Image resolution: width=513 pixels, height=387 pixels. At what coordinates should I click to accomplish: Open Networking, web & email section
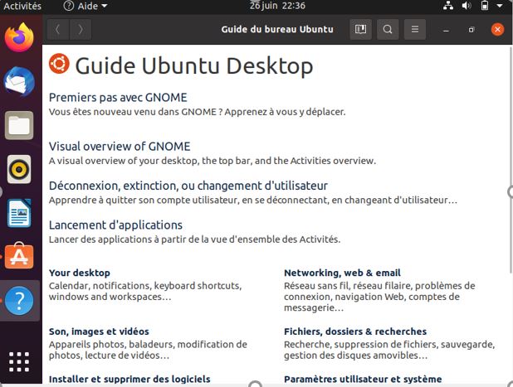pyautogui.click(x=342, y=273)
